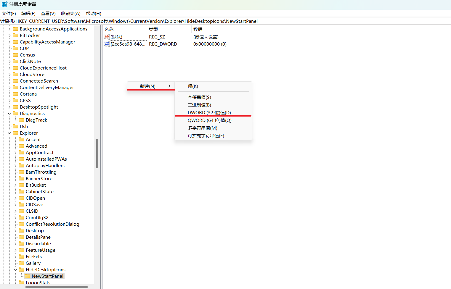This screenshot has height=289, width=451.
Task: Click the DiagTrack folder icon
Action: click(22, 120)
